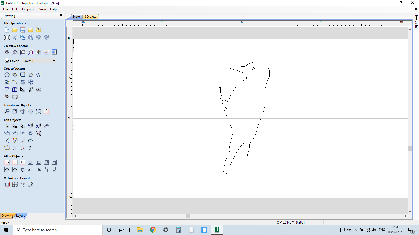Open the Toolpaths menu
Viewport: 419px width, 235px height.
(x=28, y=9)
